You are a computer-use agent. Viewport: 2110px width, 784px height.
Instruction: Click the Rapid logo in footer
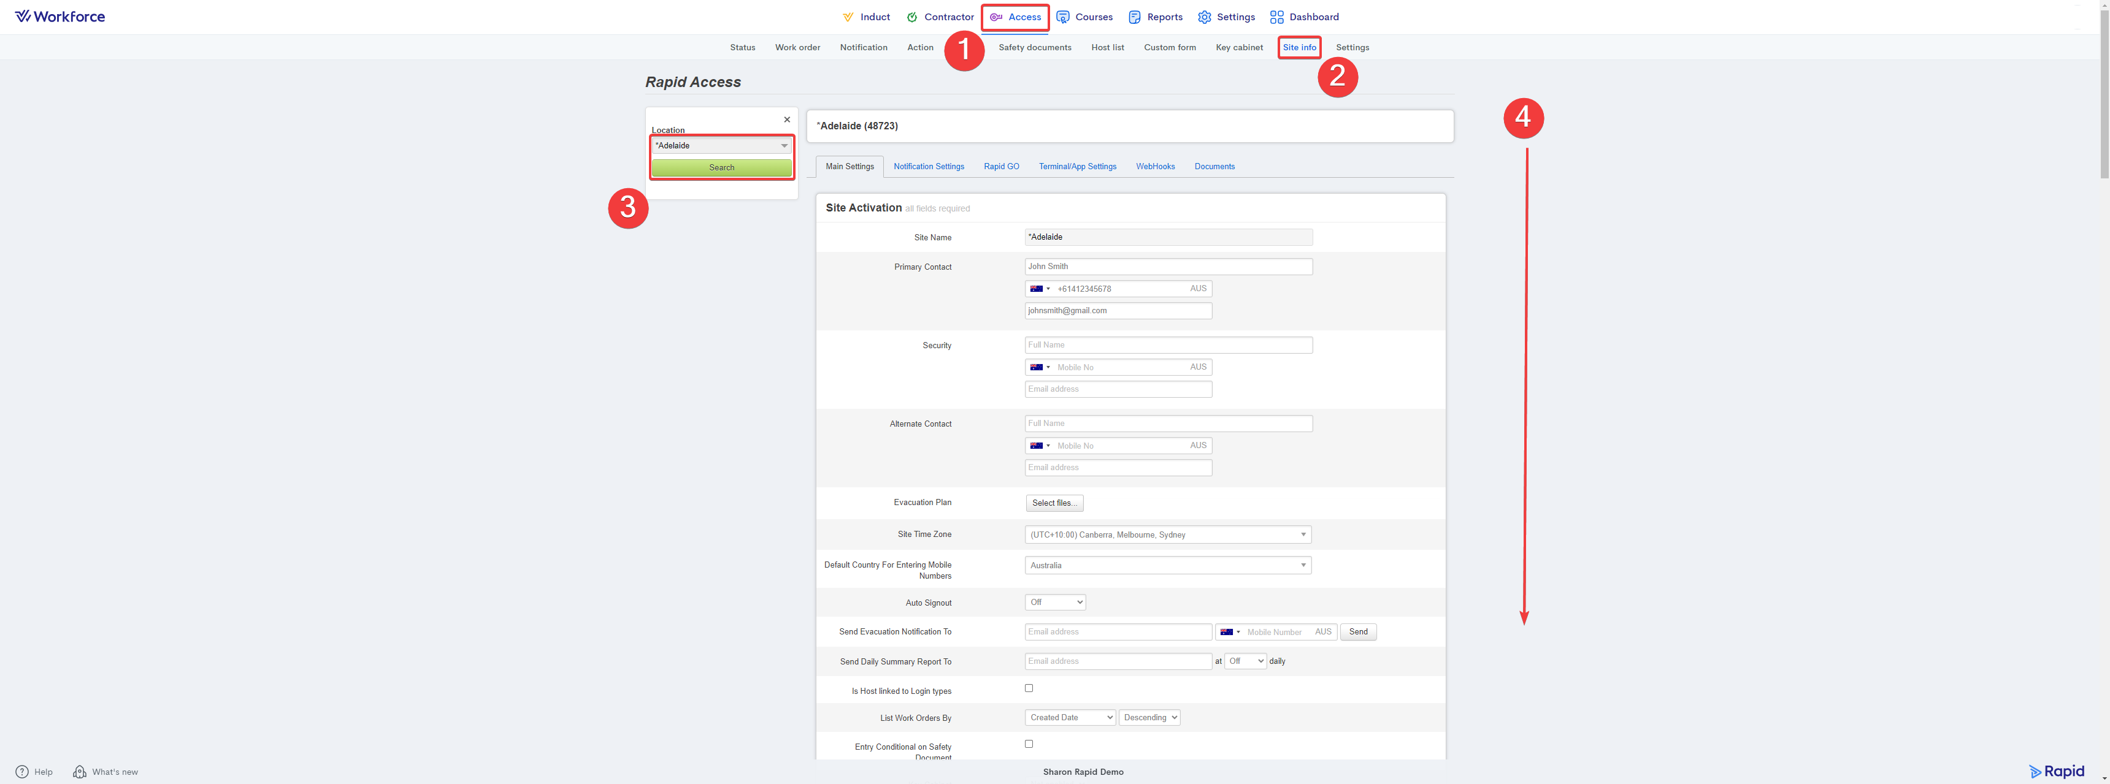[x=2057, y=772]
